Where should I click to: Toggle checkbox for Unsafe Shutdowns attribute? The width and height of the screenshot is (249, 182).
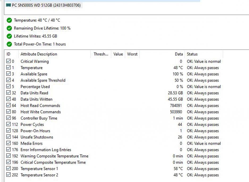tap(9, 137)
